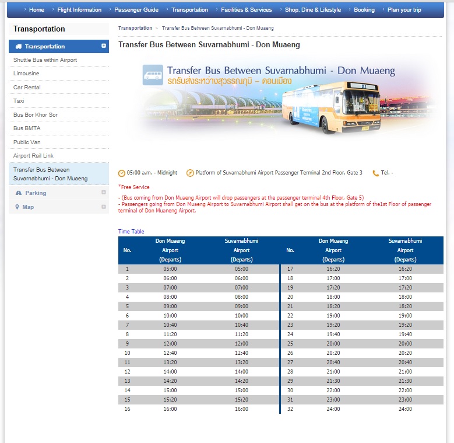The height and width of the screenshot is (443, 454).
Task: Expand the Map sidebar section
Action: pyautogui.click(x=104, y=207)
